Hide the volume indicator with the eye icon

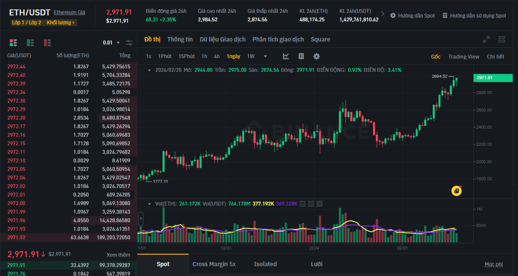coord(303,204)
